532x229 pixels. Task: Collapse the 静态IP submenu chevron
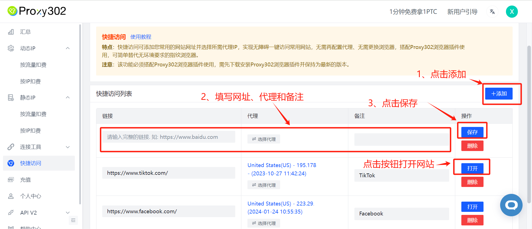(68, 97)
